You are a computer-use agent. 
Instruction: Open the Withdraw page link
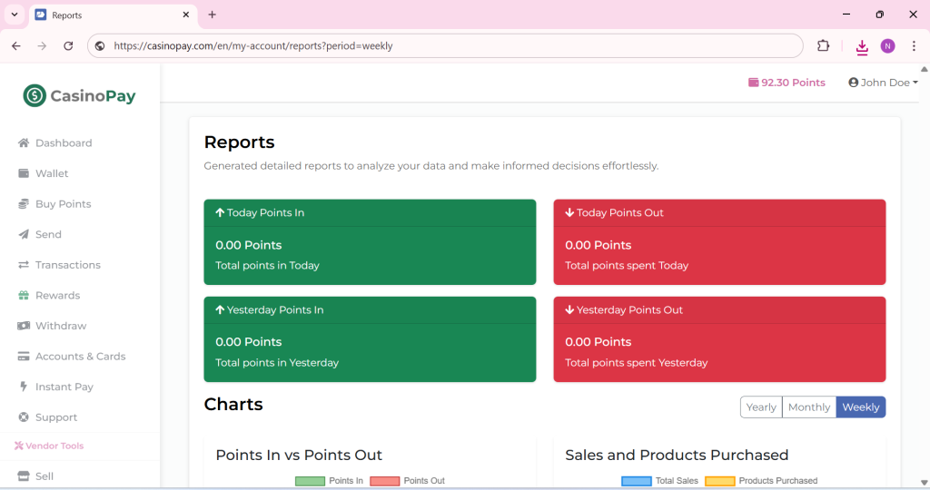[x=61, y=326]
